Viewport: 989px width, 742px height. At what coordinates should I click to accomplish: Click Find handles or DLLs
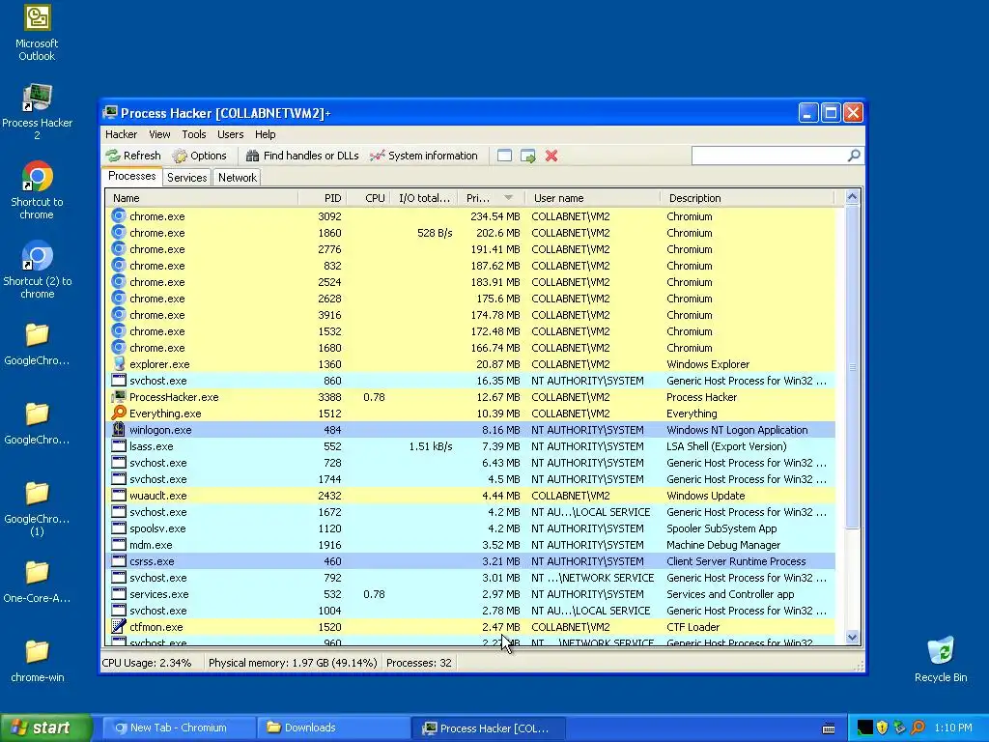(302, 156)
